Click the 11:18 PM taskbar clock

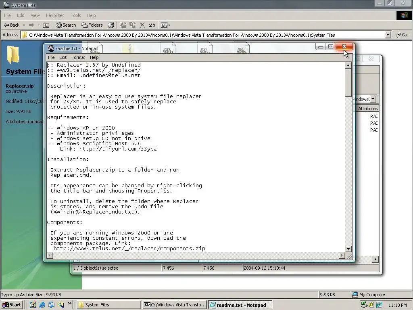397,305
